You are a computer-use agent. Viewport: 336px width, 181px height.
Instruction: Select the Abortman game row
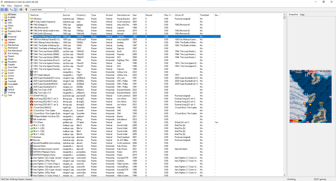point(125,137)
